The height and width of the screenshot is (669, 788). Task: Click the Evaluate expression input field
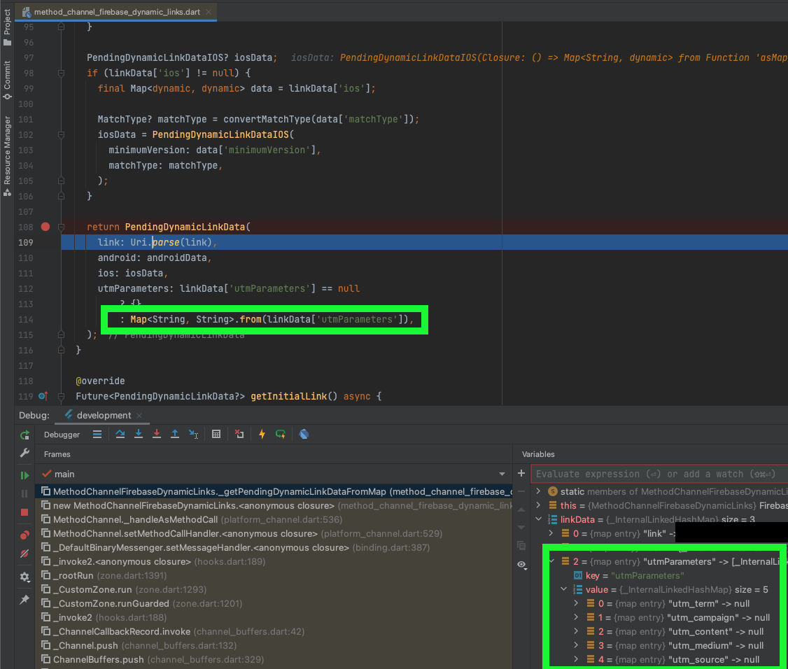[x=659, y=474]
